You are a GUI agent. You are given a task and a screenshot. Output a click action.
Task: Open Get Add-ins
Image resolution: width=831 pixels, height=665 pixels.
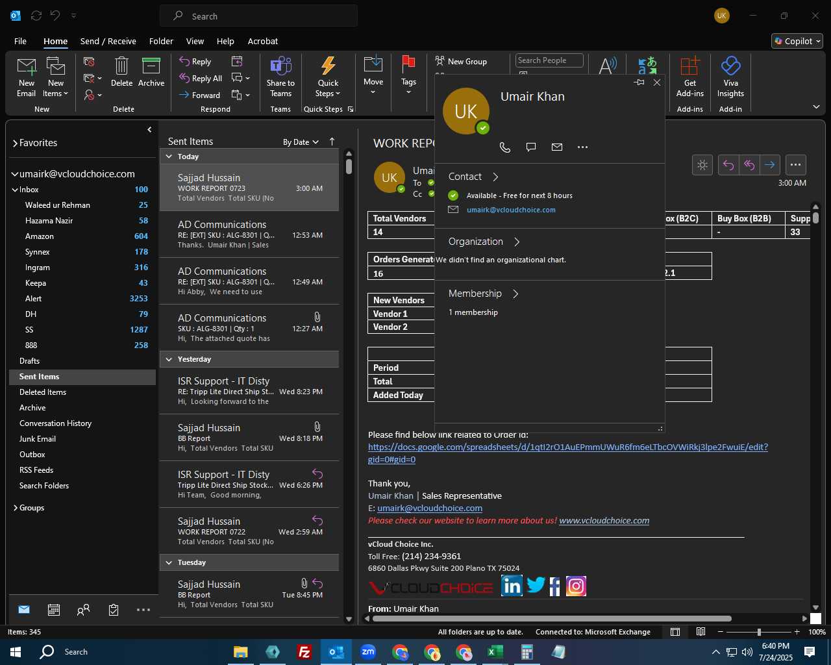coord(689,77)
